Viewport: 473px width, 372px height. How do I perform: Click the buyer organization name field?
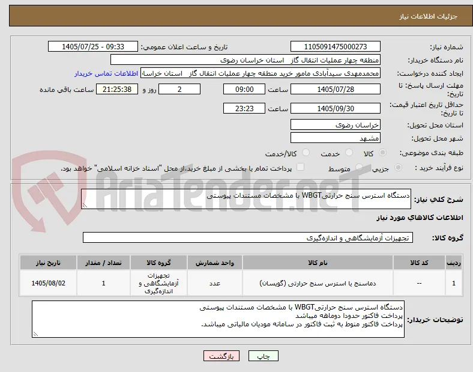coord(246,59)
